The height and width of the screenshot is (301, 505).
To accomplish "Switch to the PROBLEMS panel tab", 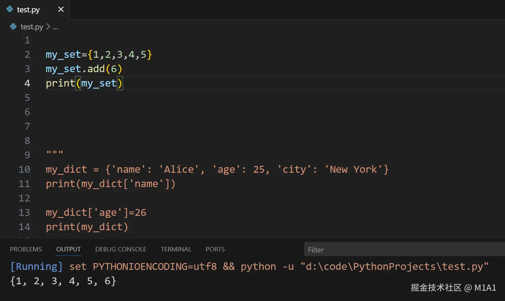I will 26,249.
